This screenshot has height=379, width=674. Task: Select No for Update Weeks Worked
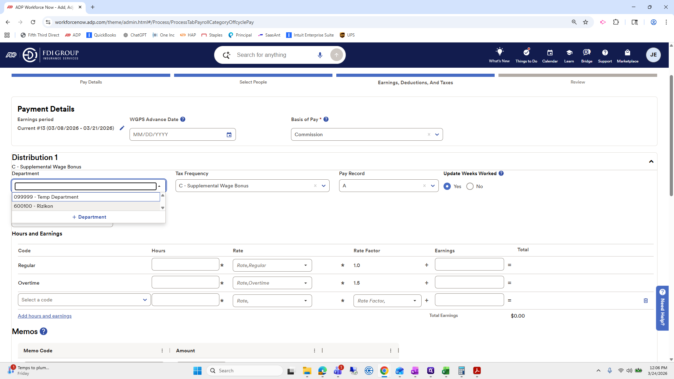click(470, 186)
